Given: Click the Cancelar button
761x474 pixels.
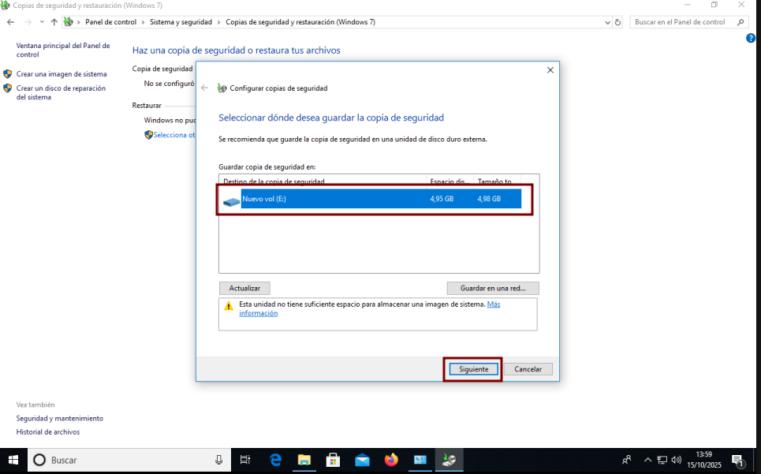Looking at the screenshot, I should [528, 369].
